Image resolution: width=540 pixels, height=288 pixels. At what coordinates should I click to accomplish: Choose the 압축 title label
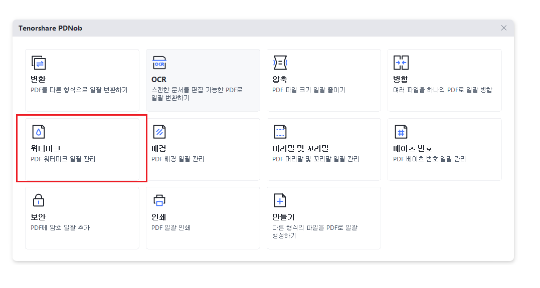[x=280, y=80]
